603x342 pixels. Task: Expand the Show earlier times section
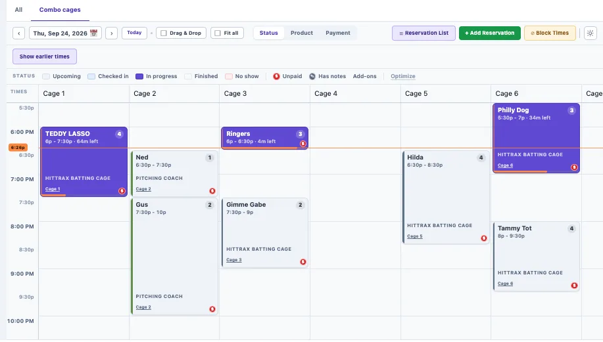click(x=45, y=56)
